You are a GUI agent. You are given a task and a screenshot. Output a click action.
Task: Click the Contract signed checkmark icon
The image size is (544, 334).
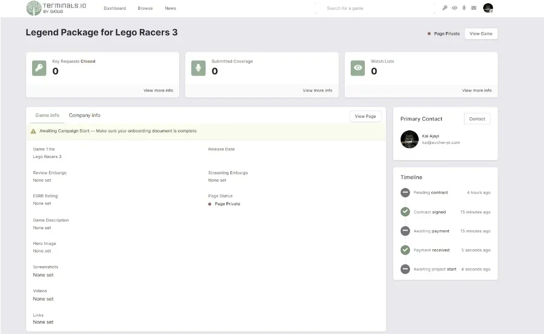(405, 212)
